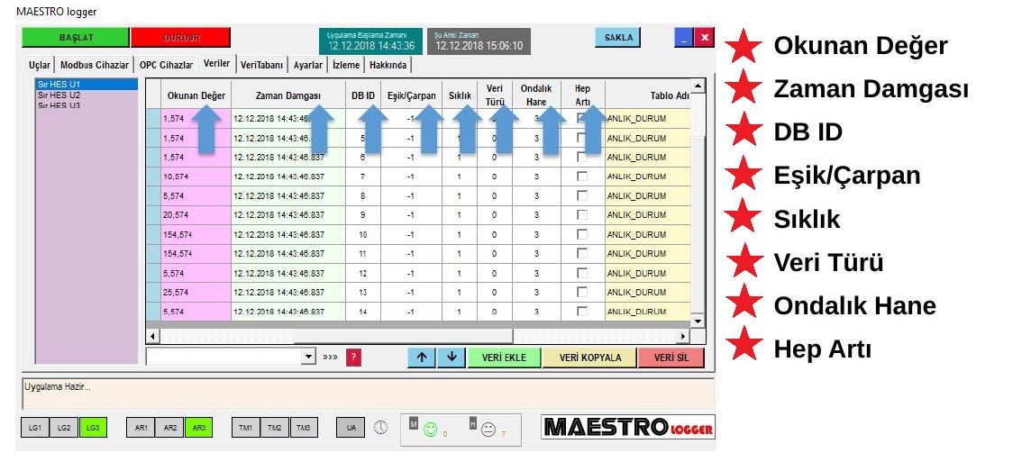Switch to the Uçlar tab
Viewport: 1022px width, 462px height.
[39, 65]
